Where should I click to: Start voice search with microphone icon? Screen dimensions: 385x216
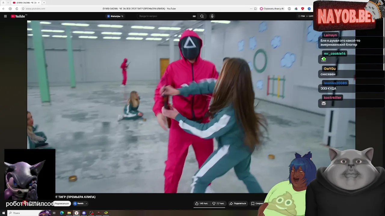coord(212,16)
